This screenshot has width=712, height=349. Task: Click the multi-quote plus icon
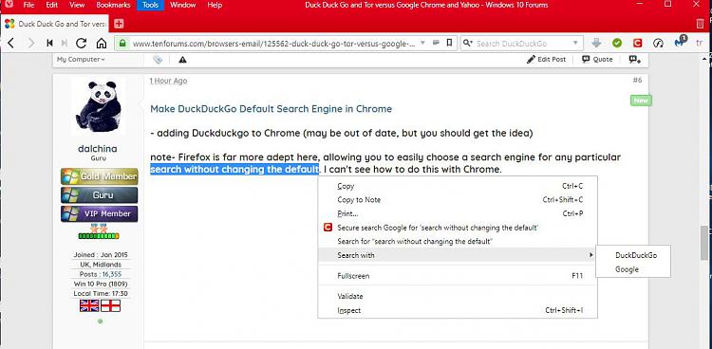coord(634,60)
